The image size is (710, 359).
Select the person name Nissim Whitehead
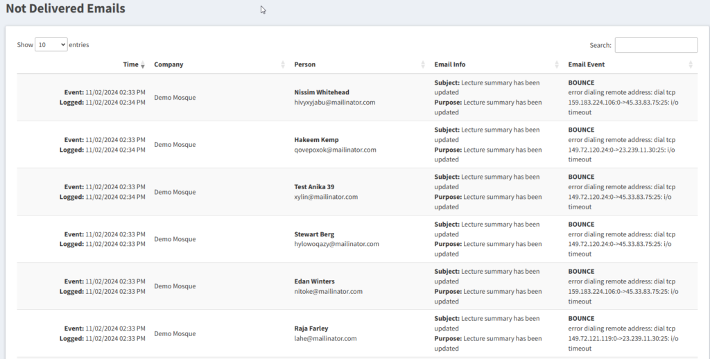point(322,92)
